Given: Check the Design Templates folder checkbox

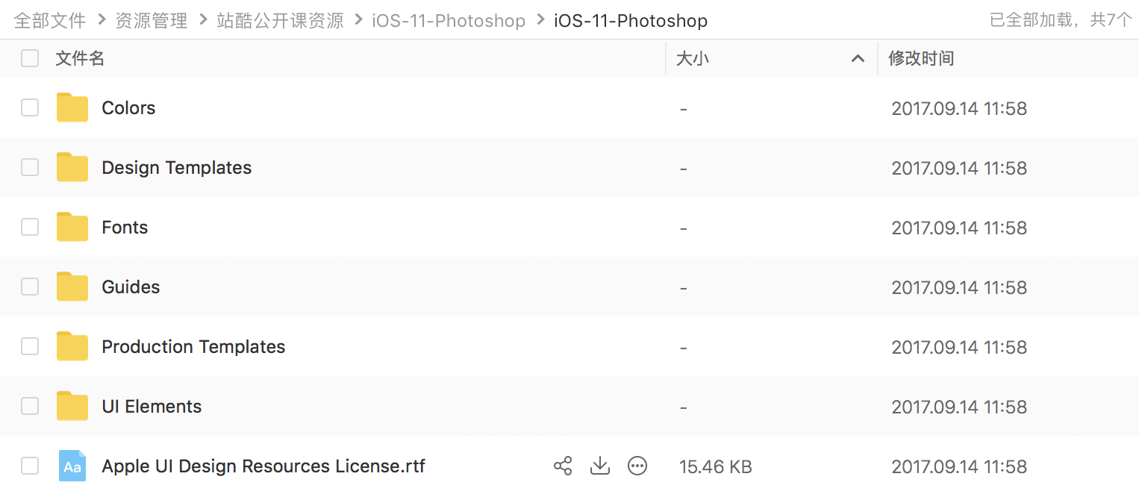Looking at the screenshot, I should pyautogui.click(x=30, y=168).
